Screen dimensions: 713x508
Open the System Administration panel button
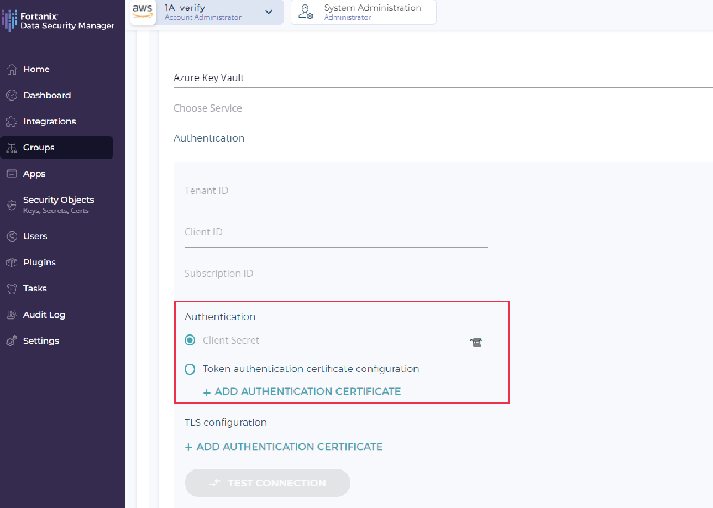pos(363,12)
